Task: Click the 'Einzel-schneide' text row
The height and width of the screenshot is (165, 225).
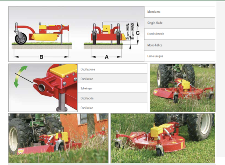Action: click(180, 34)
